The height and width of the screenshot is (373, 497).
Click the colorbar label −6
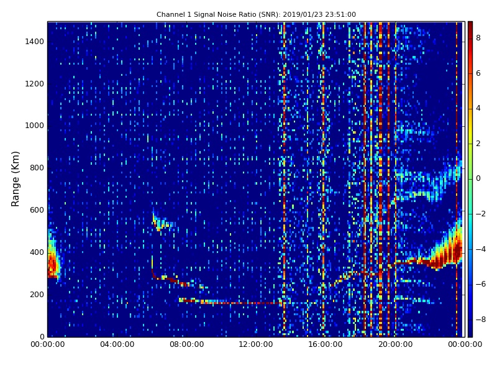(x=480, y=284)
